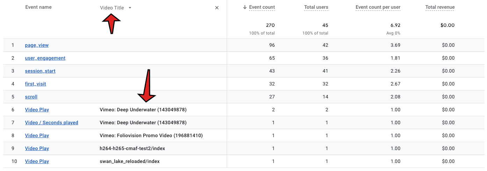The height and width of the screenshot is (171, 487).
Task: Click the Event count column header label
Action: point(262,7)
